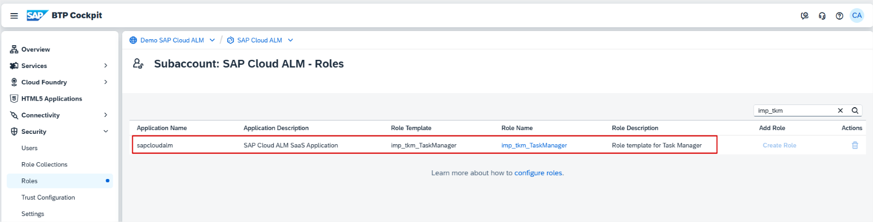Follow the configure roles link
Image resolution: width=873 pixels, height=222 pixels.
tap(538, 173)
